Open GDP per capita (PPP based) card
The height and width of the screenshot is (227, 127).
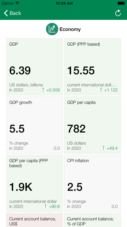tap(35, 183)
